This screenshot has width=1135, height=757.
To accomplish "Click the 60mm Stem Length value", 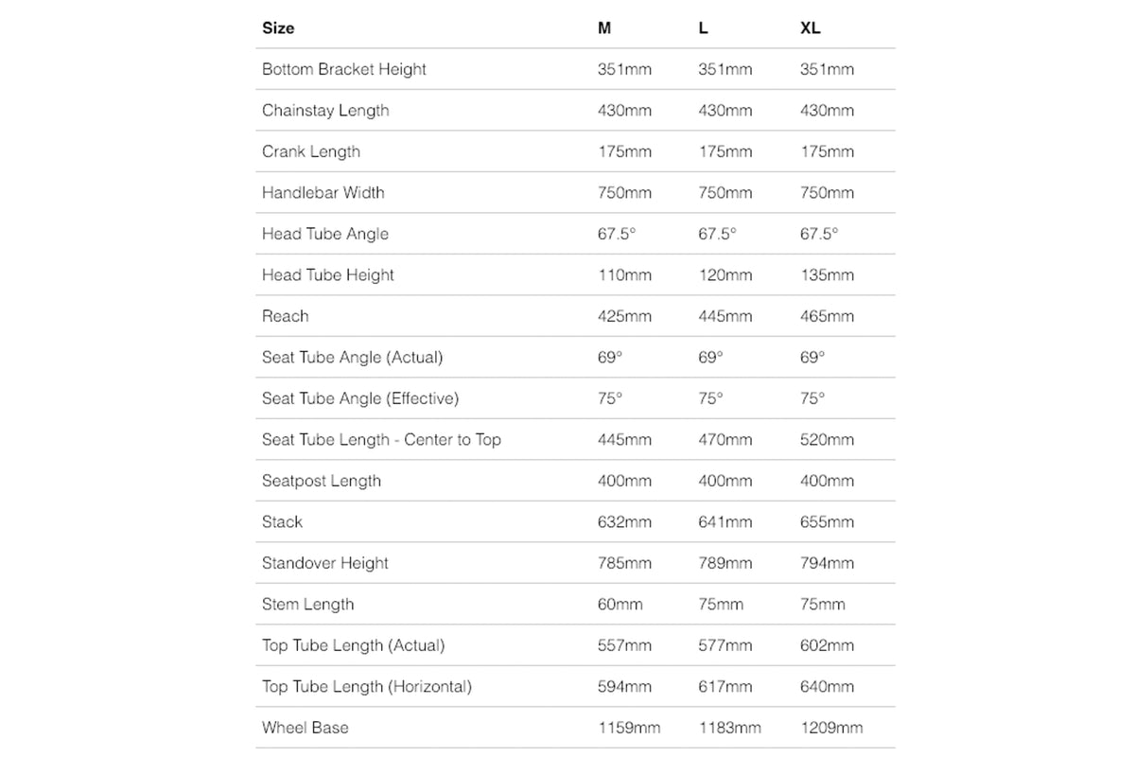I will tap(620, 605).
